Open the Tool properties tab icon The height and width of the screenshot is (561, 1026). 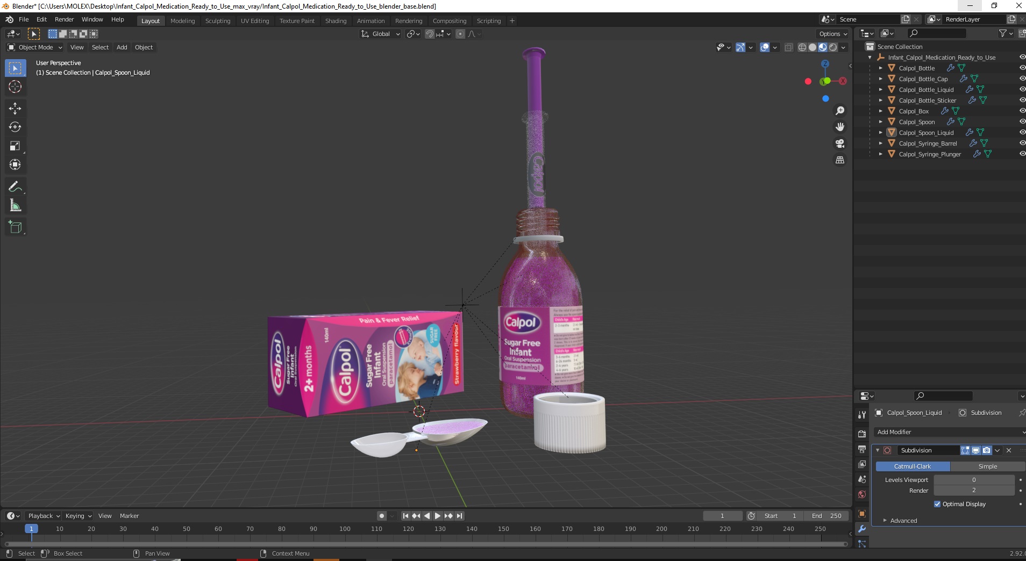tap(862, 414)
